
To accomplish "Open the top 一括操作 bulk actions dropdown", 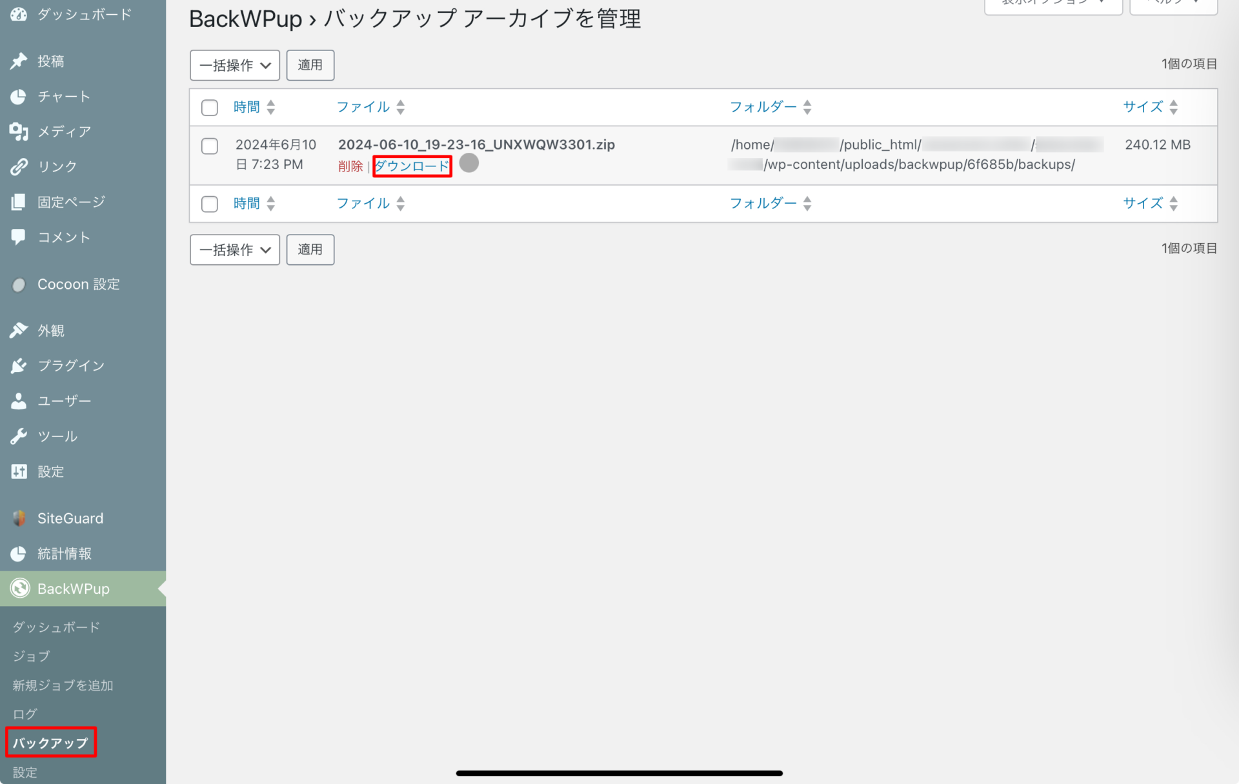I will pos(234,65).
